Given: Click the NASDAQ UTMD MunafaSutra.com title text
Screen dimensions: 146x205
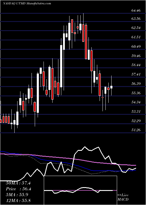Looking at the screenshot, I should [x=27, y=4].
